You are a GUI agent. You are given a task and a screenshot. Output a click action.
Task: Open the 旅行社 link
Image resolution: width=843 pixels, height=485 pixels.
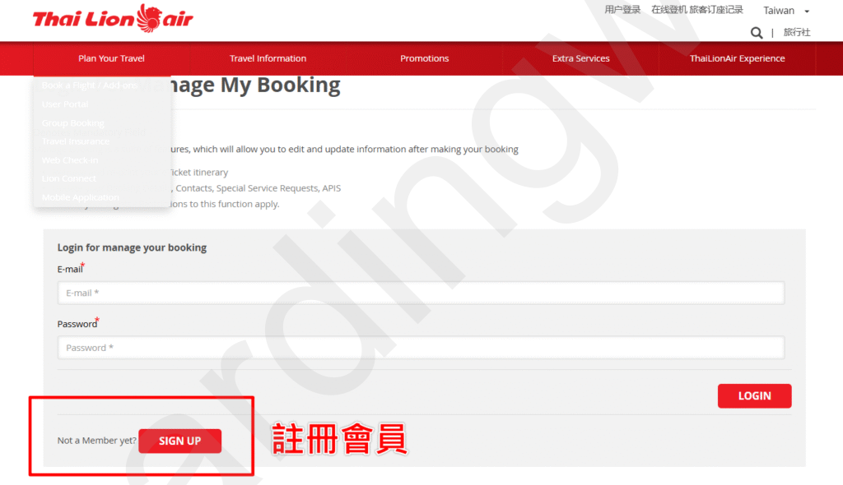[x=797, y=32]
